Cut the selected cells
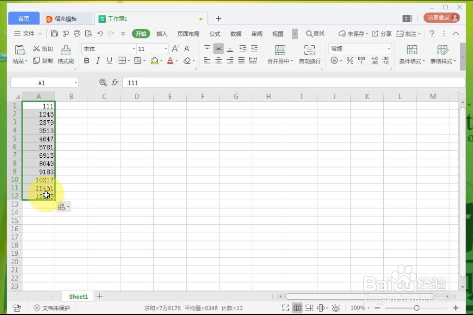The image size is (473, 315). (42, 49)
